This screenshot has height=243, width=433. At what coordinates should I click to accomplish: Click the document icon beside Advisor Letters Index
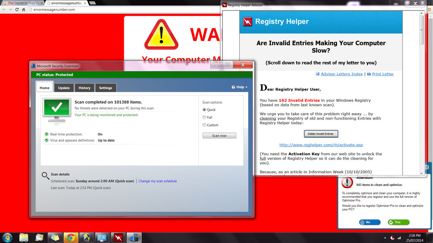click(x=318, y=74)
